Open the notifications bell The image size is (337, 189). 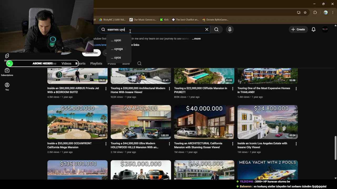(314, 29)
